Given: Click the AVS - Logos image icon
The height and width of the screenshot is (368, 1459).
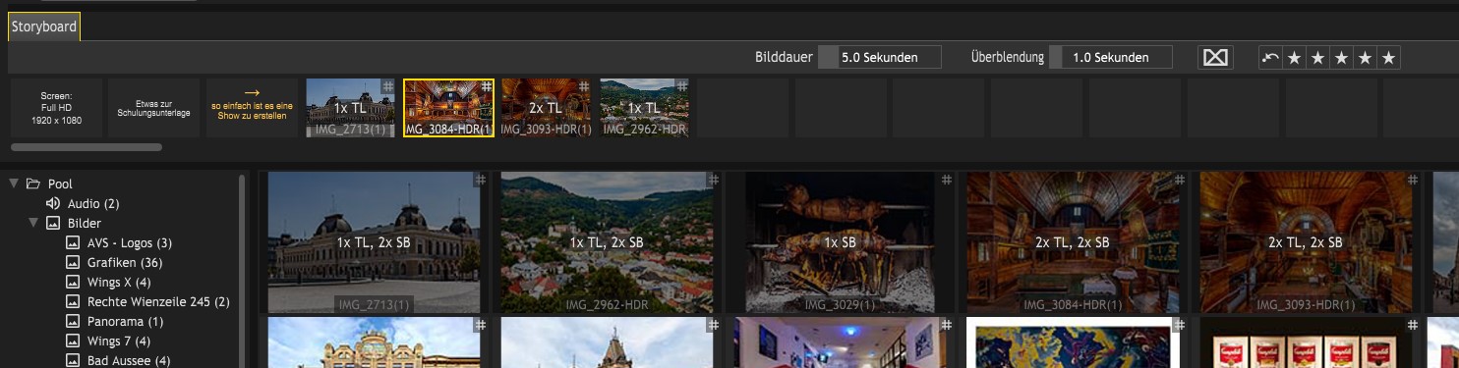Looking at the screenshot, I should click(72, 242).
